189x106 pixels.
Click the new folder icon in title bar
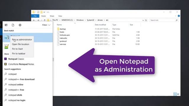click(x=41, y=12)
